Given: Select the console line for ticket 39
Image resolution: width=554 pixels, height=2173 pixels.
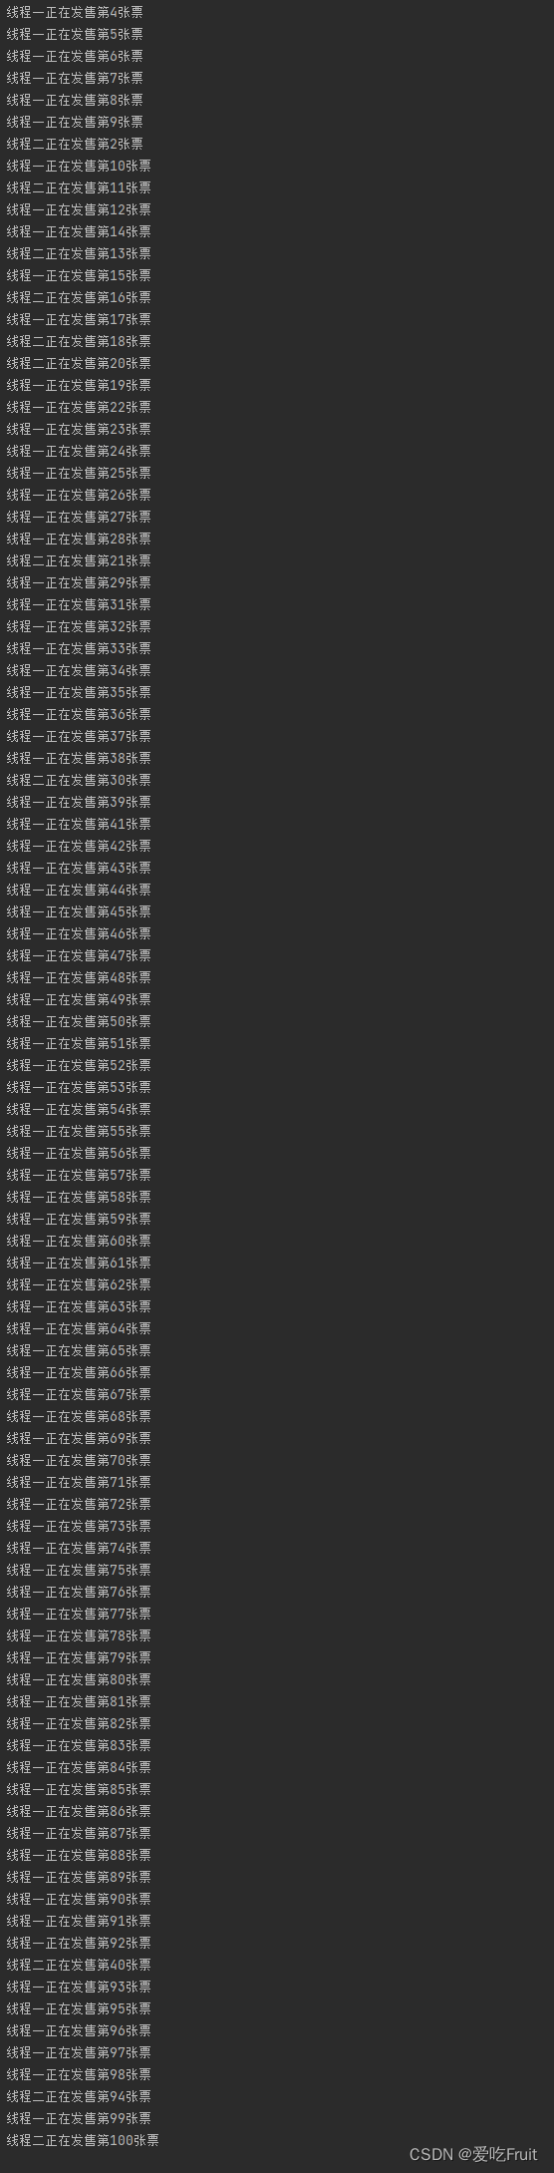Looking at the screenshot, I should point(79,802).
